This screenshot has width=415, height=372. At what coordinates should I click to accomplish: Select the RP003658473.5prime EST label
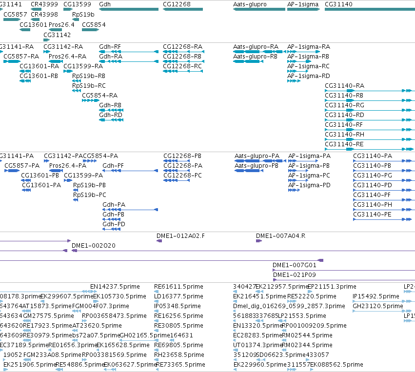point(114,316)
